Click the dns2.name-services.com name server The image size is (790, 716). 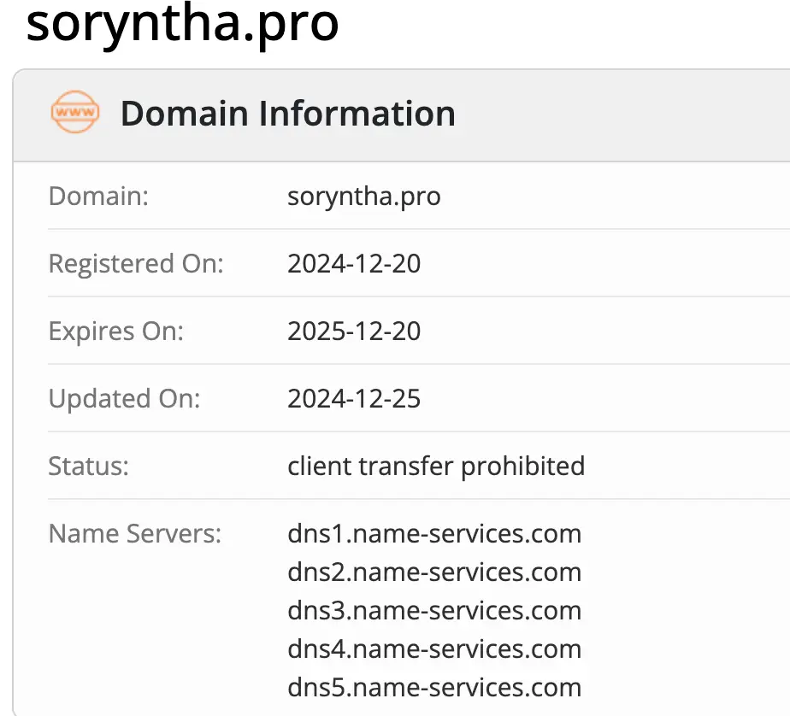point(434,572)
